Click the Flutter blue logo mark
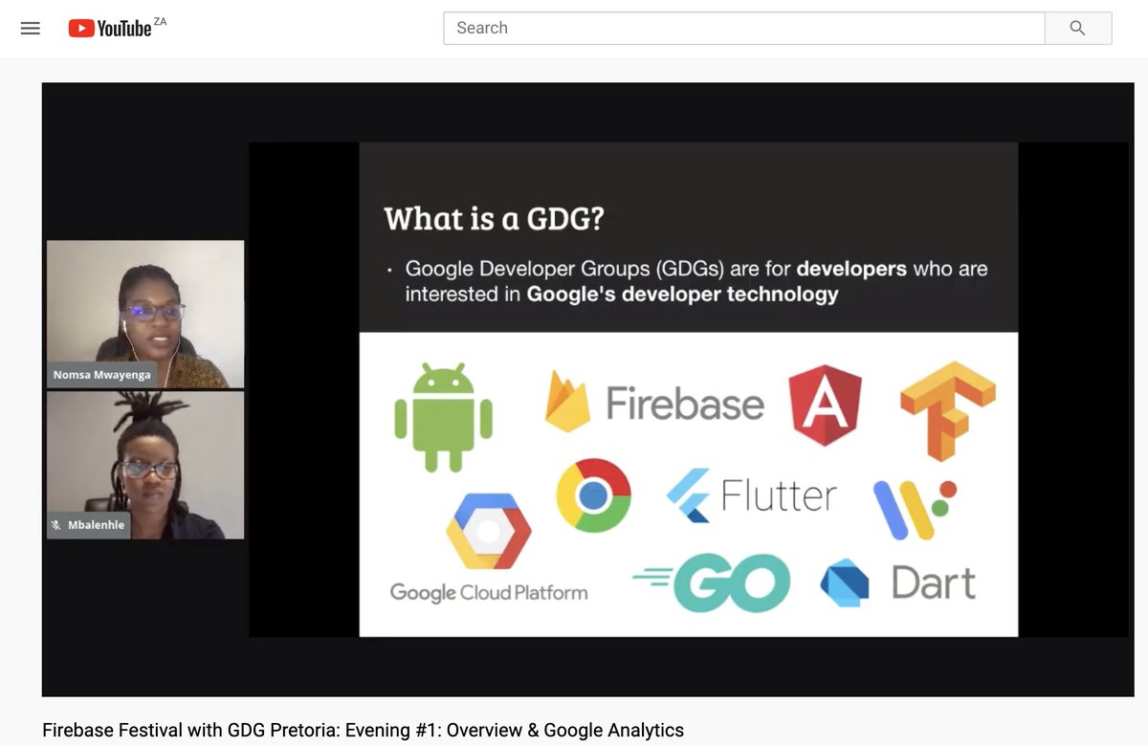The width and height of the screenshot is (1148, 746). [x=689, y=495]
